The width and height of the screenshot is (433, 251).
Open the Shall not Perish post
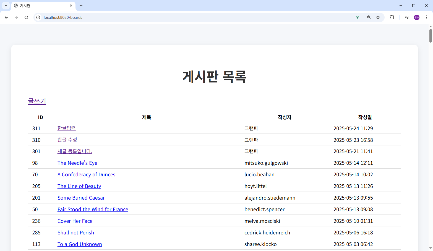pos(76,232)
